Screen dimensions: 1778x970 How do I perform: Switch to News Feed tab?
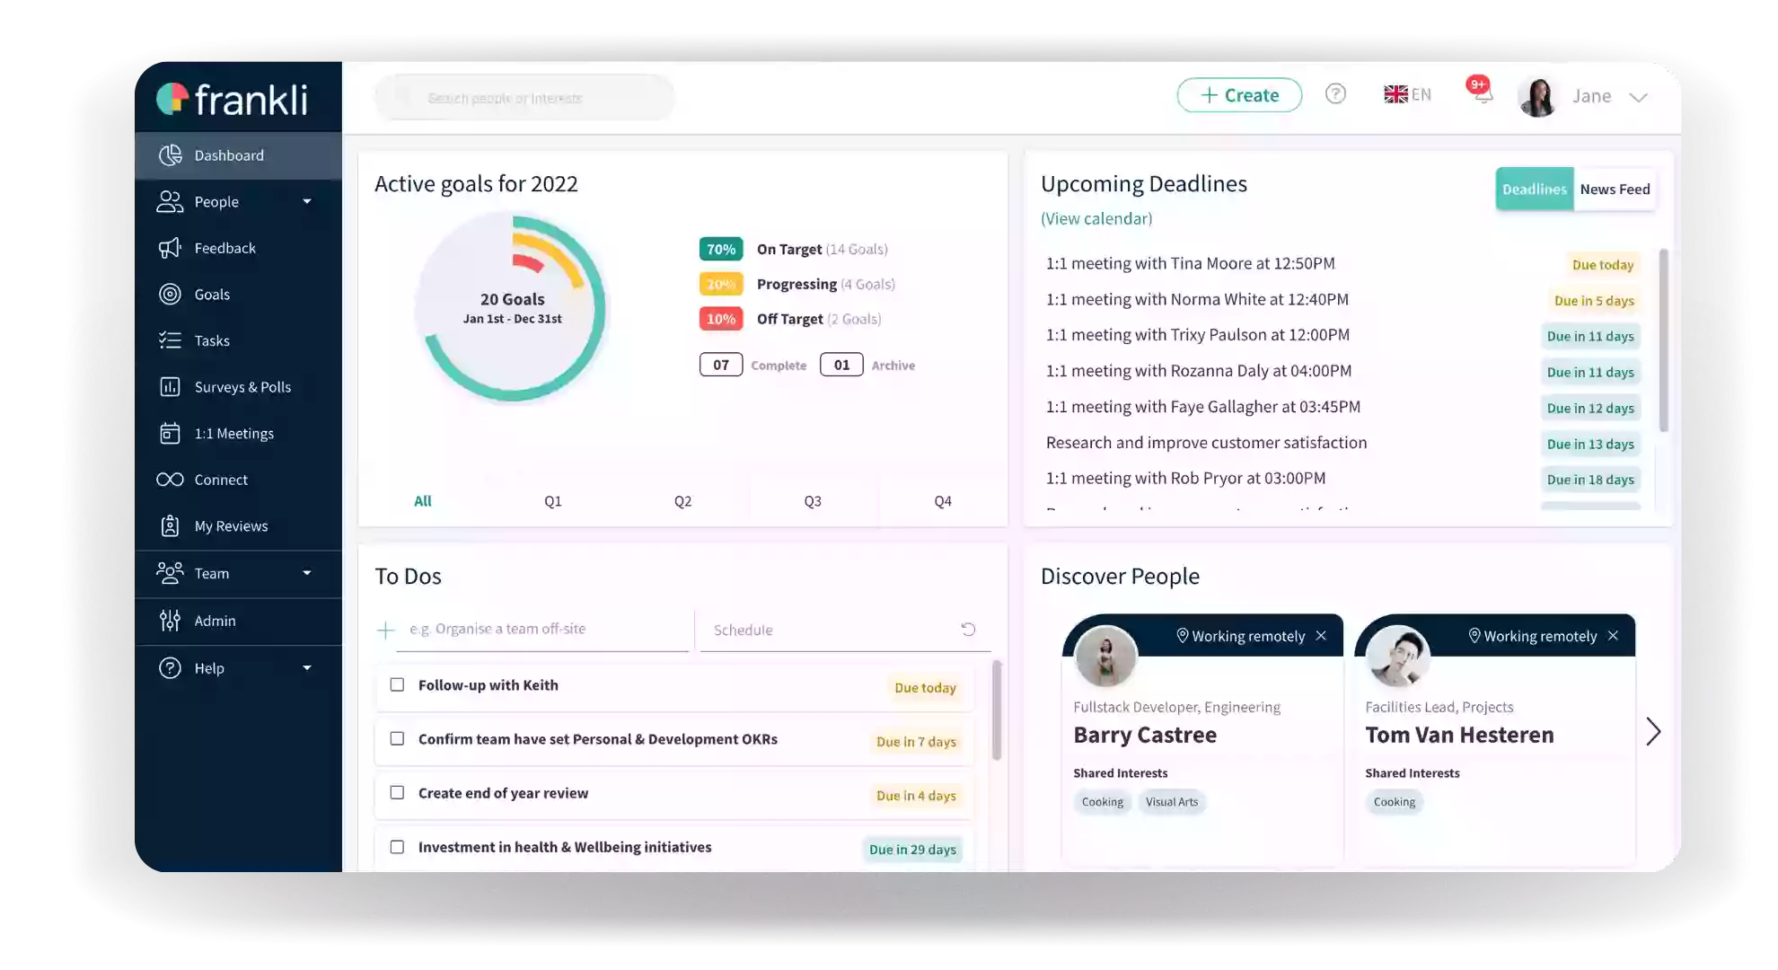pos(1615,189)
